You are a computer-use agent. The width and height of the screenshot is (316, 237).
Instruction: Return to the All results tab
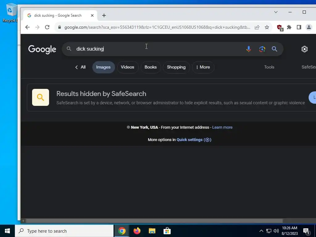81,67
